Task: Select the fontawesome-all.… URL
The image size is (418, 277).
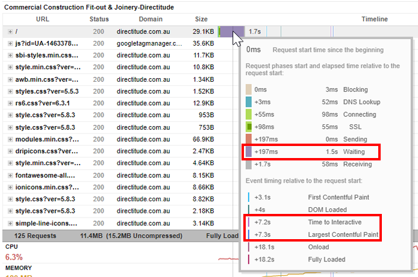Action: [x=45, y=175]
